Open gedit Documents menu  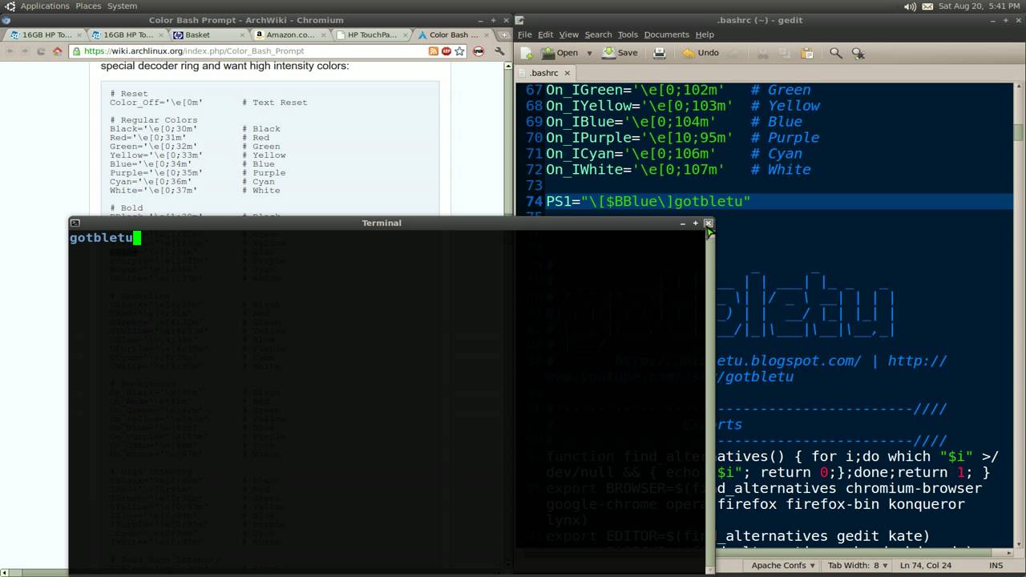coord(666,34)
